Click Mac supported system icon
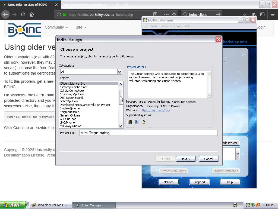 [x=137, y=122]
